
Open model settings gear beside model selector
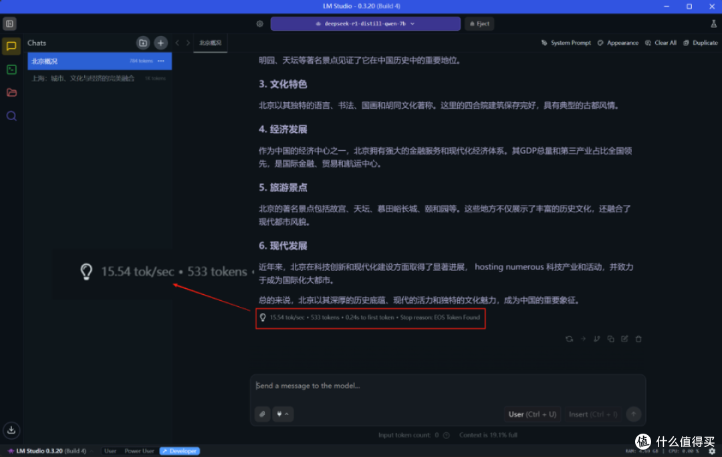point(259,24)
